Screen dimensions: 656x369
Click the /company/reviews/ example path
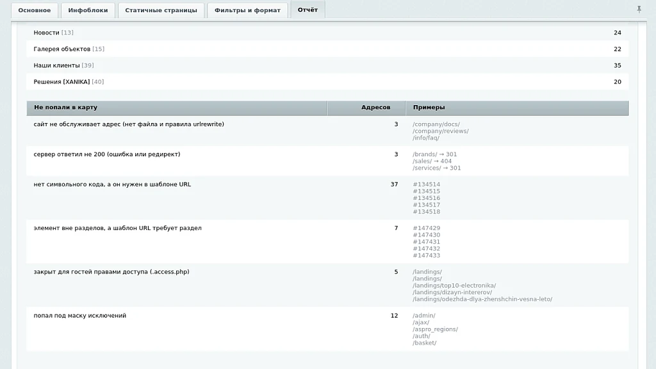[441, 131]
